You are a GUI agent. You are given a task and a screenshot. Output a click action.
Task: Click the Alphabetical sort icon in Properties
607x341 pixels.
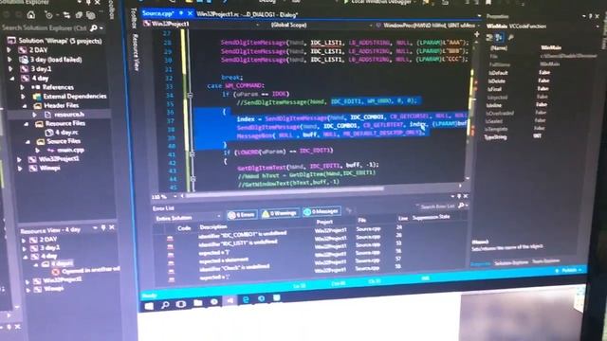point(499,37)
